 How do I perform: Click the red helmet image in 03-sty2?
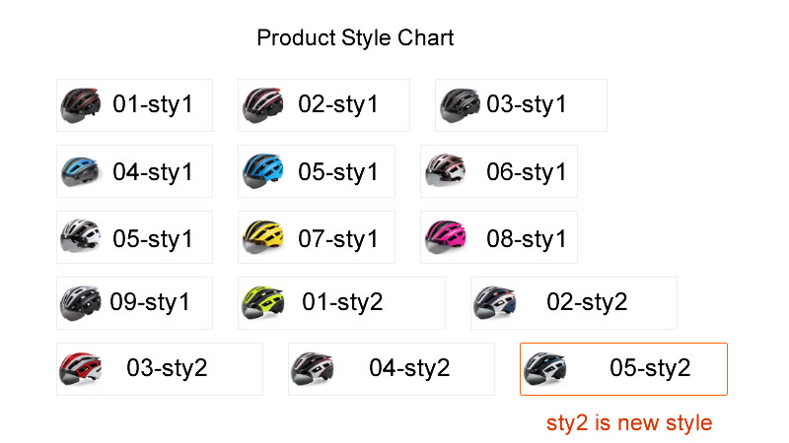80,368
